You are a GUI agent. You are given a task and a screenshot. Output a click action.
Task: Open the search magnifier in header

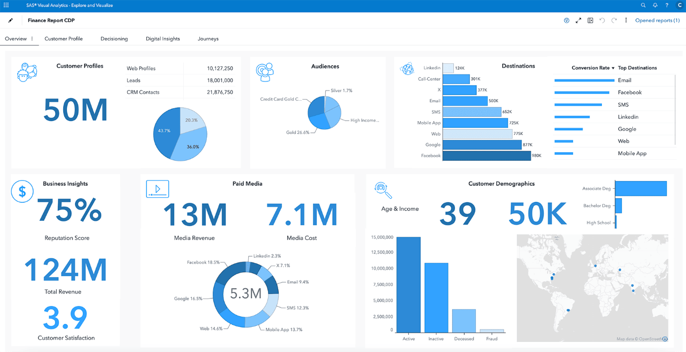pos(643,5)
